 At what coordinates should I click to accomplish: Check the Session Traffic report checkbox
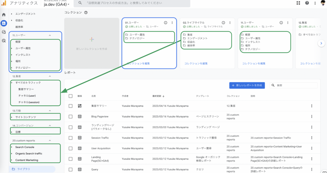point(71,138)
